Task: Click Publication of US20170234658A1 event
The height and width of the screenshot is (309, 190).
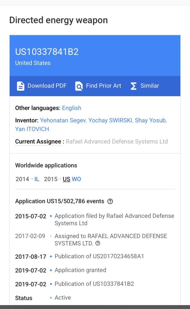Action: pyautogui.click(x=99, y=256)
